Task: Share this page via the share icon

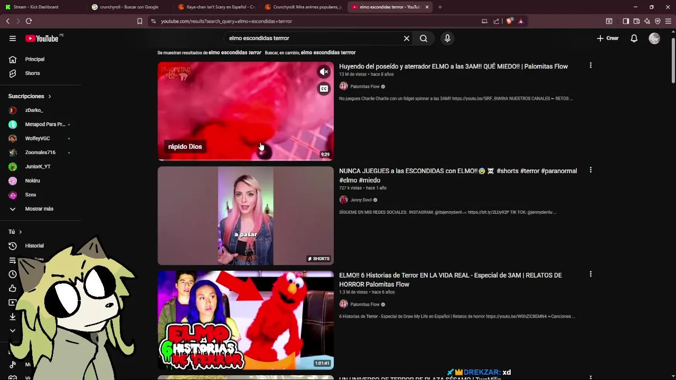Action: [496, 21]
